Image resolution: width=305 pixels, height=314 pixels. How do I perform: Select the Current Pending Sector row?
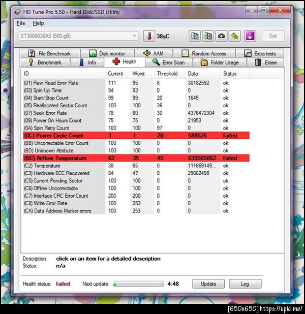tap(136, 181)
